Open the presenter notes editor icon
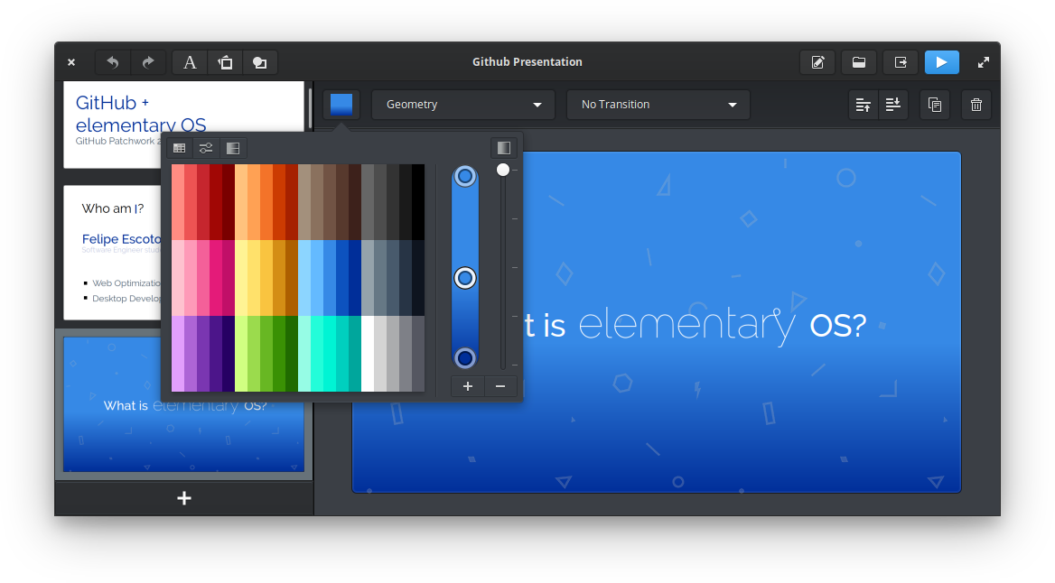The image size is (1055, 583). click(817, 62)
